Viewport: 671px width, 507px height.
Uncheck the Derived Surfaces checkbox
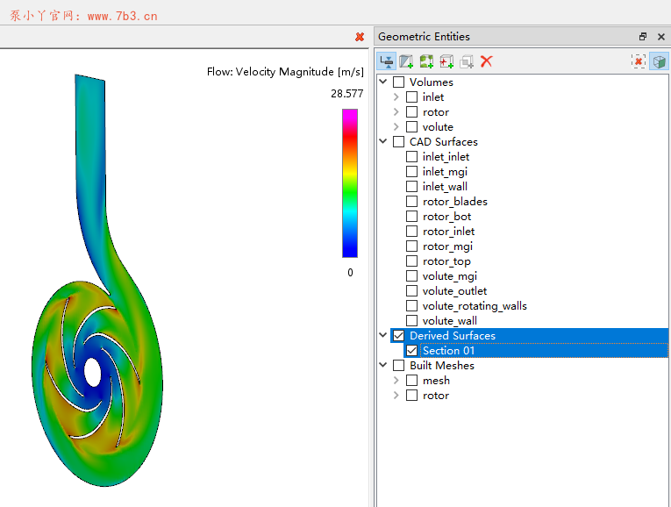[398, 335]
